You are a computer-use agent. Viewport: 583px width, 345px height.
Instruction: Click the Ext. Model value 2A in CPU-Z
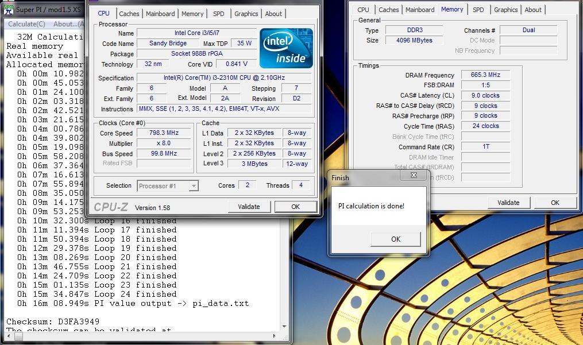[225, 98]
